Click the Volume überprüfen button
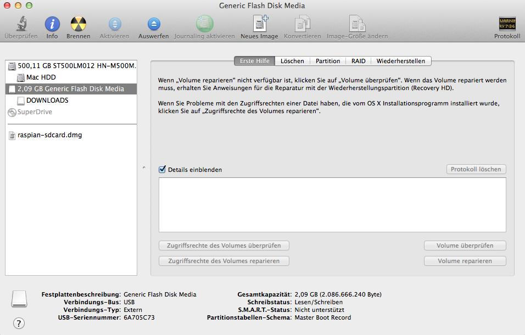The width and height of the screenshot is (525, 335). 465,245
